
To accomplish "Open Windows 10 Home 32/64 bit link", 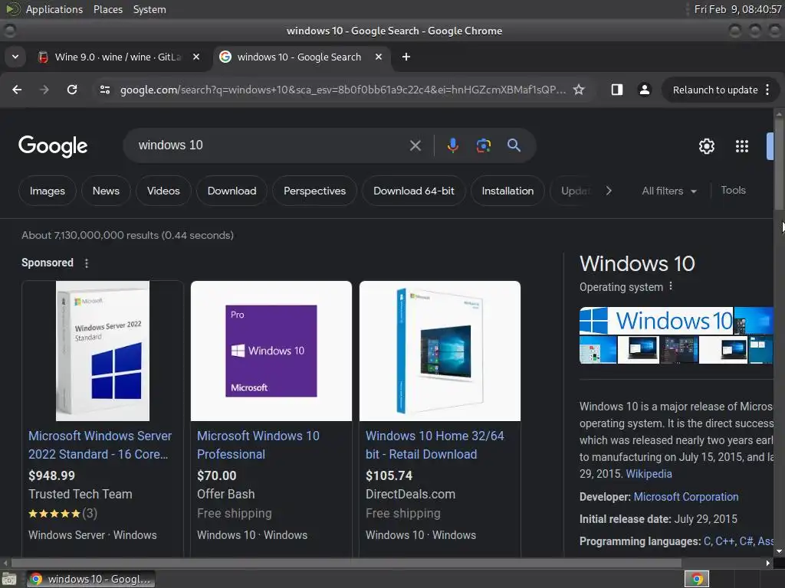I will pyautogui.click(x=435, y=445).
